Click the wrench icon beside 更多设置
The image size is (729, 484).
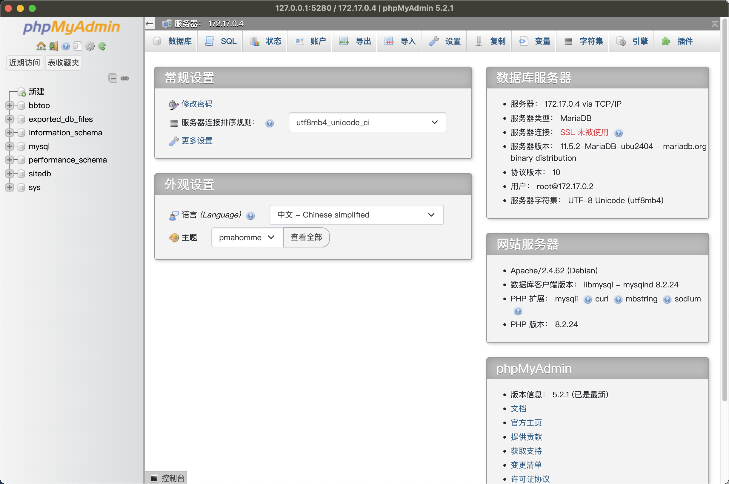click(174, 141)
